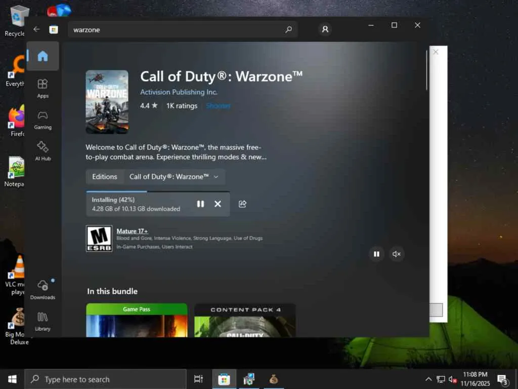Click the 4.4 star rating

[149, 106]
